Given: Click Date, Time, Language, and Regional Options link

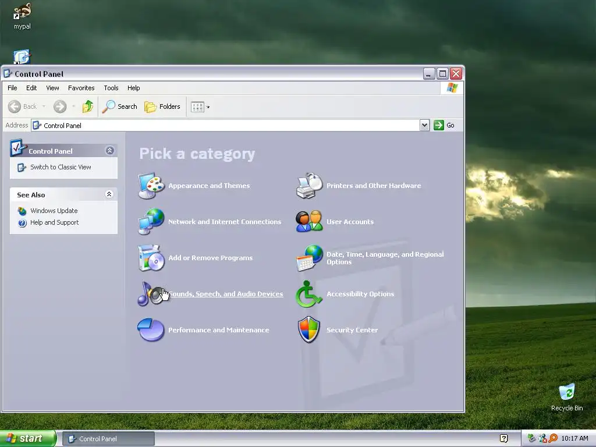Looking at the screenshot, I should coord(385,258).
